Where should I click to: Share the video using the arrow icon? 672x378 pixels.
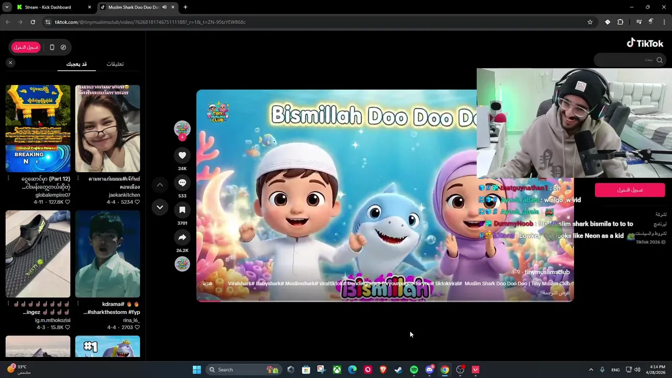182,237
